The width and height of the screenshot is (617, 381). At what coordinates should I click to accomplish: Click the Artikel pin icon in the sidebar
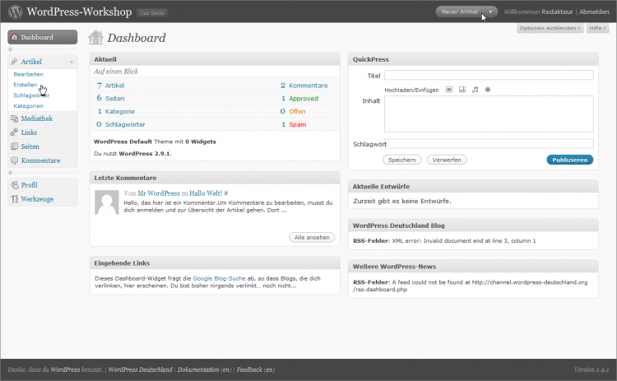pyautogui.click(x=14, y=62)
